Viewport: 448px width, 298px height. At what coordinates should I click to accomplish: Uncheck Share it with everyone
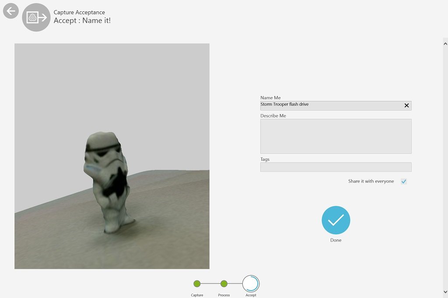point(404,181)
